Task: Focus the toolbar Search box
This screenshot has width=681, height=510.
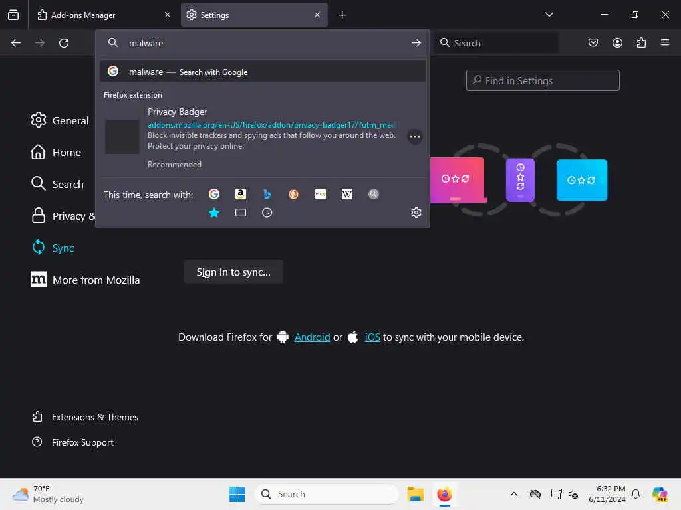Action: click(496, 43)
